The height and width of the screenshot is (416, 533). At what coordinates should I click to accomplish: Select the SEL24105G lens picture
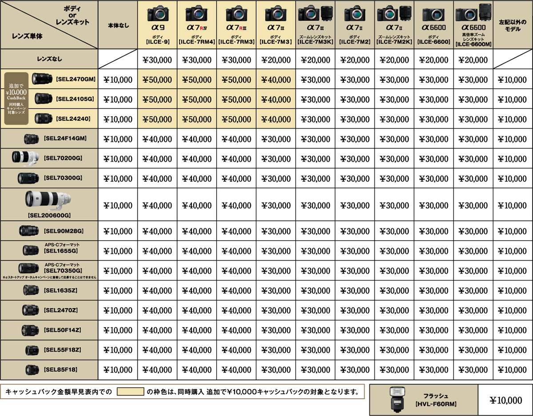point(44,99)
